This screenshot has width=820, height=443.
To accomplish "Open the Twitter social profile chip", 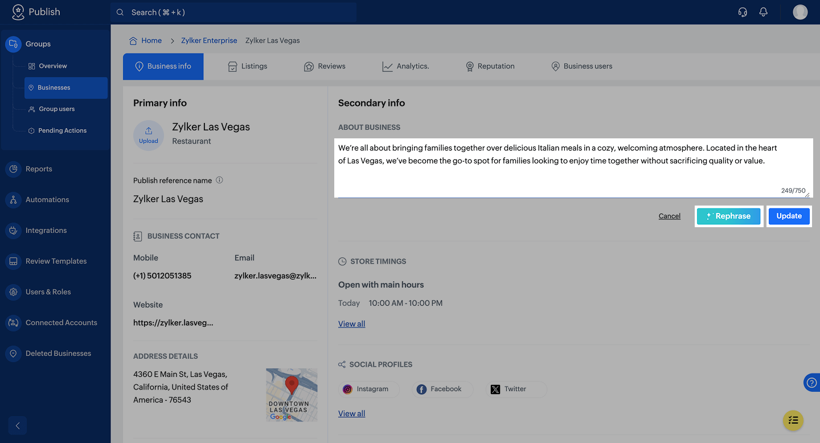I will point(517,389).
